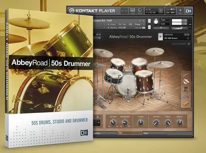This screenshot has width=206, height=153.
Task: Switch to the Options tab at bottom left
Action: (106, 133)
